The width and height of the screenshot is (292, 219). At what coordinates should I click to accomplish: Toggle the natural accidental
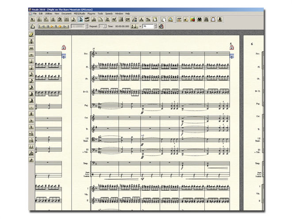click(31, 127)
